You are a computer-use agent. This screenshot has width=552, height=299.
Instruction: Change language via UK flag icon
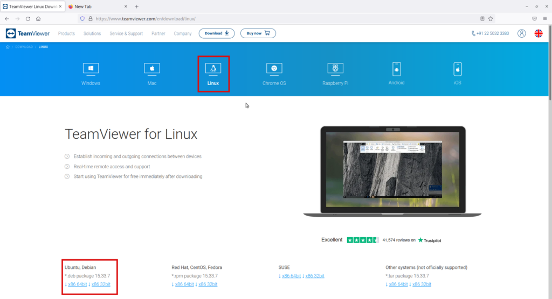(538, 33)
